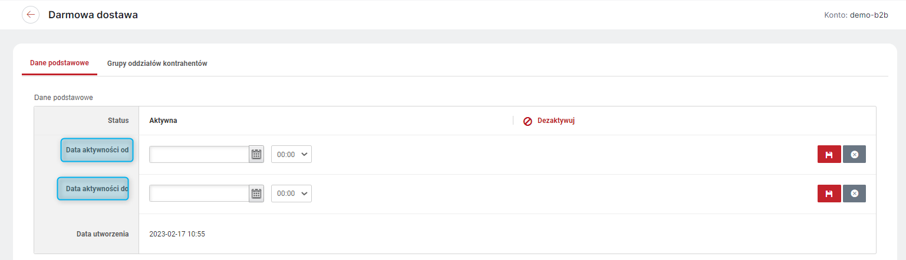Image resolution: width=906 pixels, height=260 pixels.
Task: Open Grupy oddziałów kontrahentów tab
Action: click(157, 63)
